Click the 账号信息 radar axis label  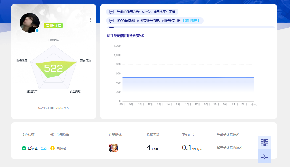(x=22, y=60)
